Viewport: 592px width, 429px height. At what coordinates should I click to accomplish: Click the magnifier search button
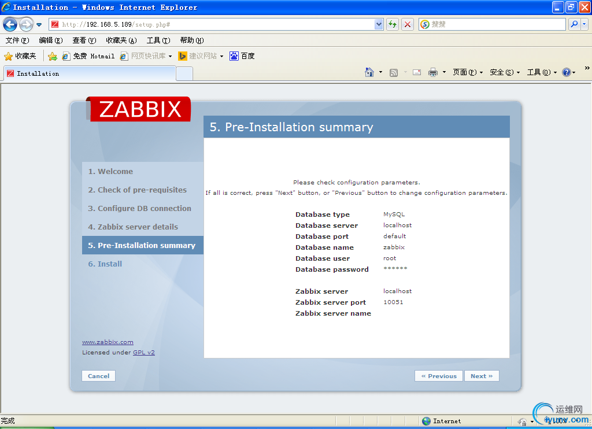[x=574, y=24]
